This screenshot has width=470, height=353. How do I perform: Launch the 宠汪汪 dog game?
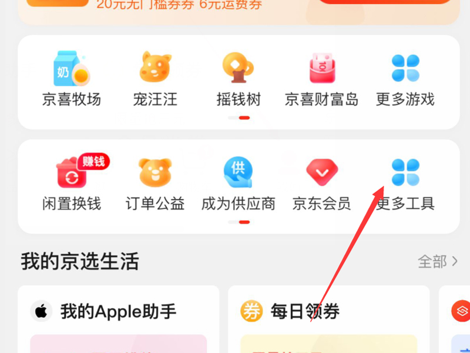[155, 67]
